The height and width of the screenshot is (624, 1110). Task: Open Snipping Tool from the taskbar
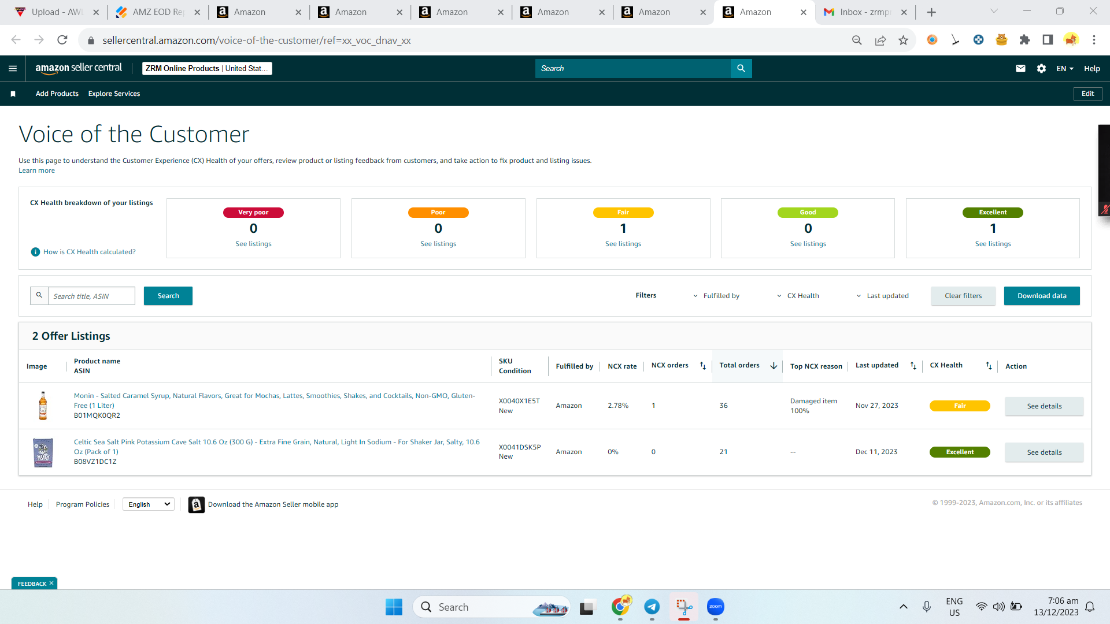pyautogui.click(x=684, y=607)
